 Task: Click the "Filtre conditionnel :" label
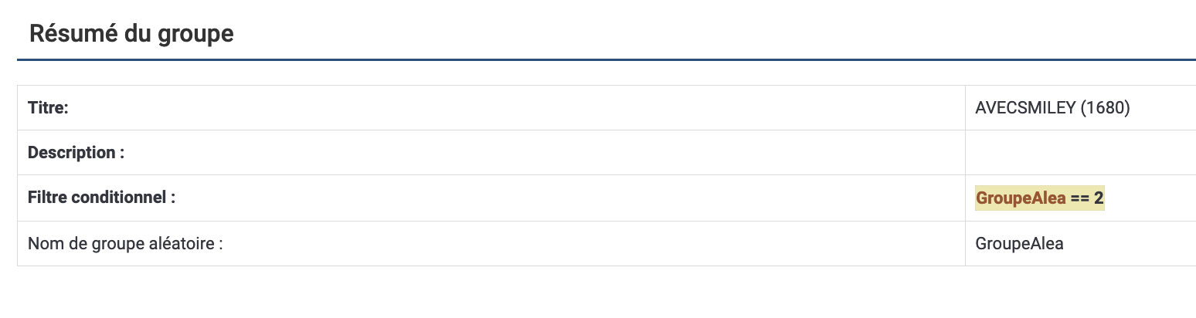(x=101, y=198)
